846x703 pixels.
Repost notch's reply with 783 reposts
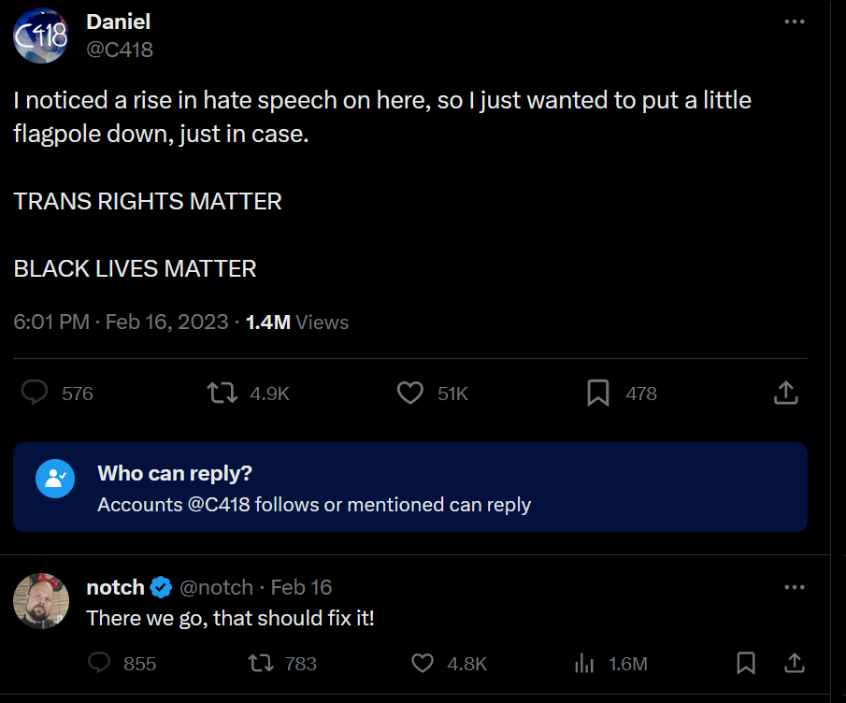(259, 664)
